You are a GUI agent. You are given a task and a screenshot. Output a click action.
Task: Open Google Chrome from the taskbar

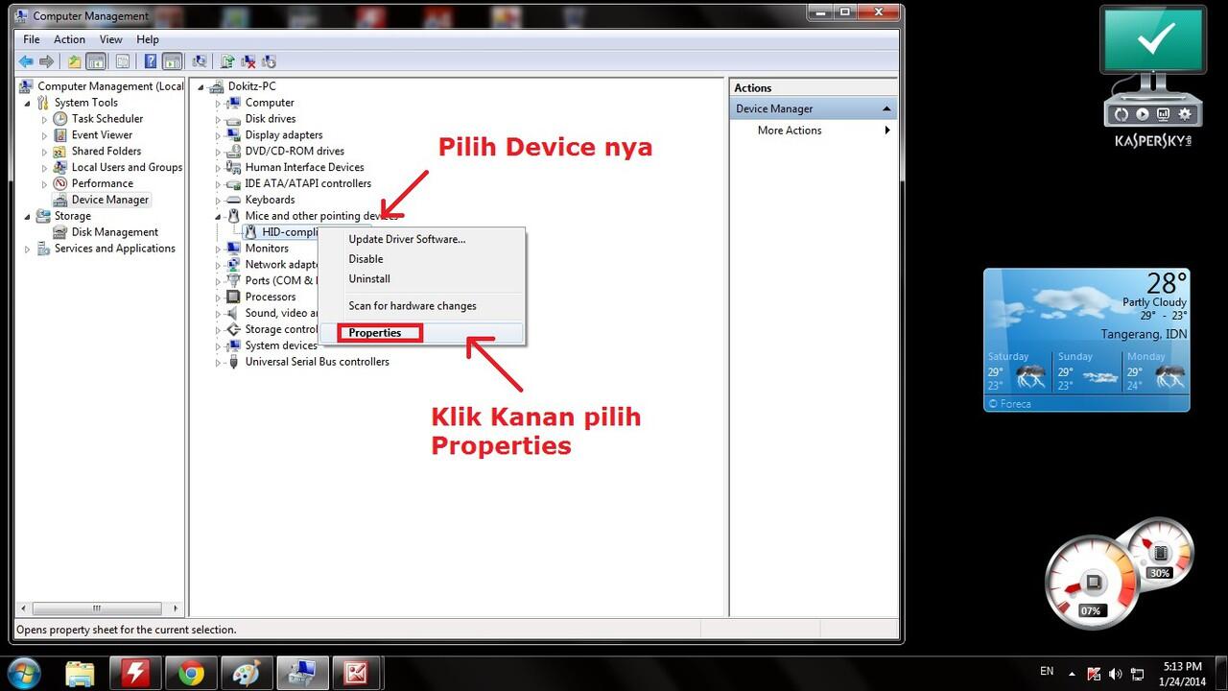191,673
